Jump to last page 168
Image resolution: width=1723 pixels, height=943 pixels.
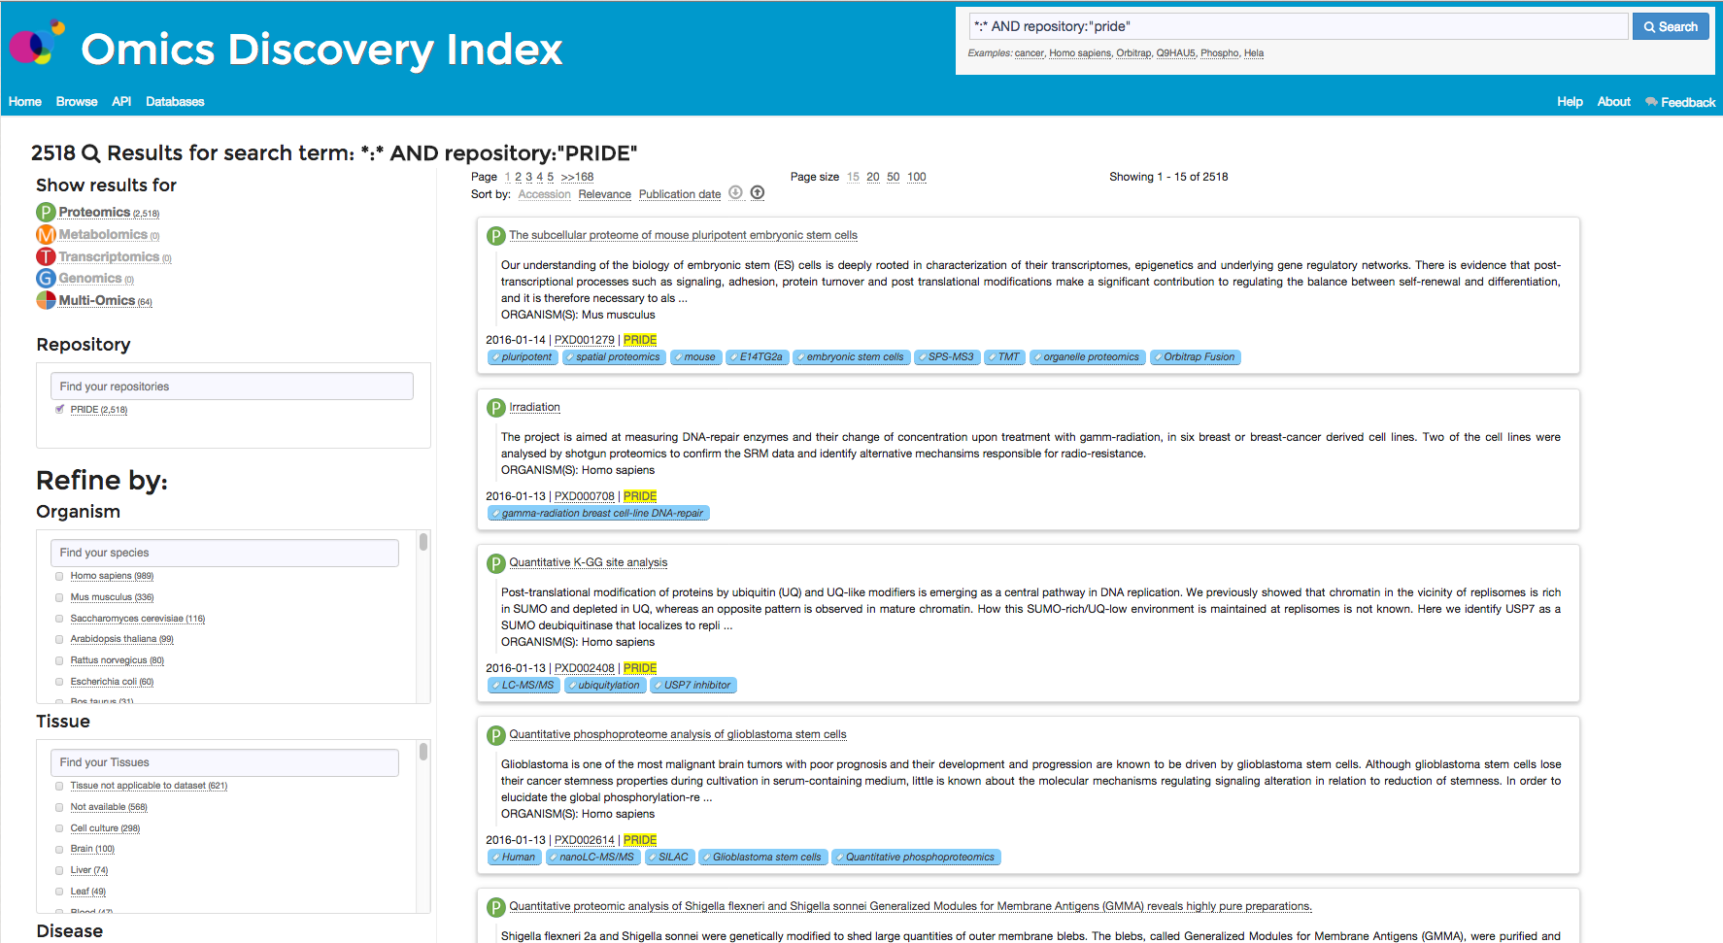click(x=577, y=177)
